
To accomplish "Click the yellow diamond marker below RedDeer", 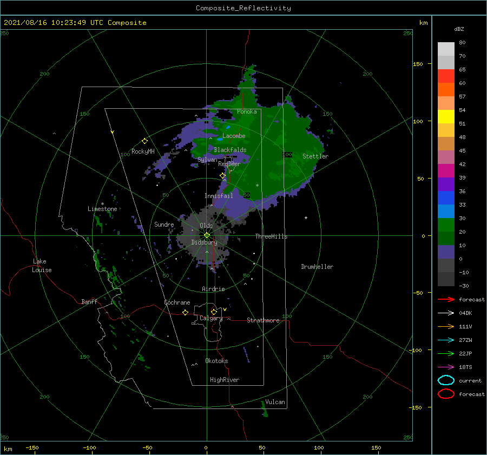I will click(222, 176).
